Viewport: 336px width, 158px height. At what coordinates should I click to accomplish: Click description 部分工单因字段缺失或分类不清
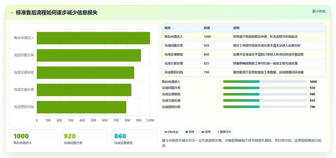(x=267, y=46)
